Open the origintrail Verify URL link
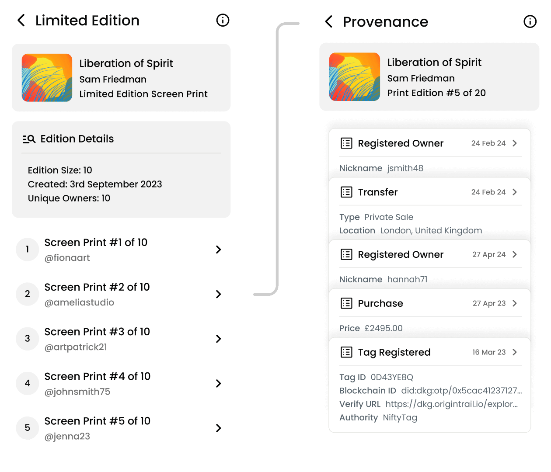Image resolution: width=551 pixels, height=472 pixels. [x=451, y=404]
